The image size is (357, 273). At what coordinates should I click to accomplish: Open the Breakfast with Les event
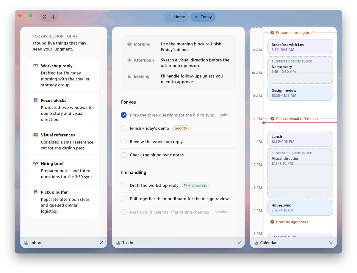click(300, 47)
